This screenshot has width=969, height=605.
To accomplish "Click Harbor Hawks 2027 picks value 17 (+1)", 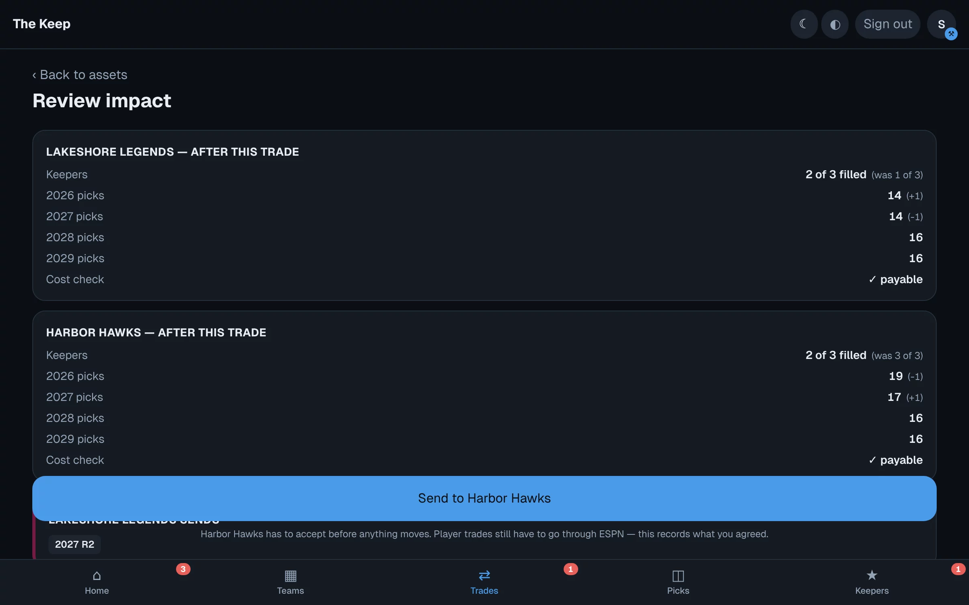I will [905, 397].
